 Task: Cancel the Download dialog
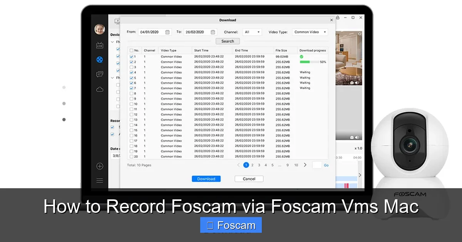tap(249, 179)
